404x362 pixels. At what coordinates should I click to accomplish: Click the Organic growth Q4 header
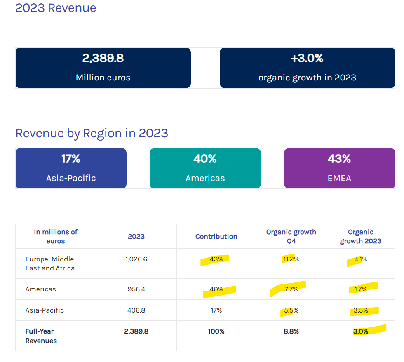pos(291,237)
